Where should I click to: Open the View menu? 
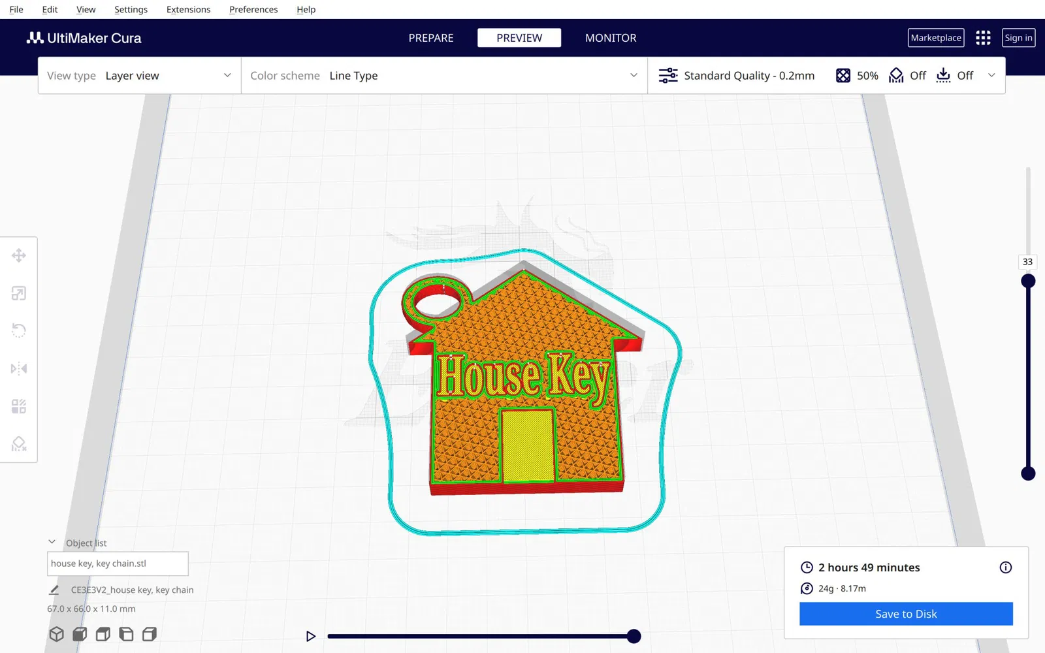click(86, 9)
